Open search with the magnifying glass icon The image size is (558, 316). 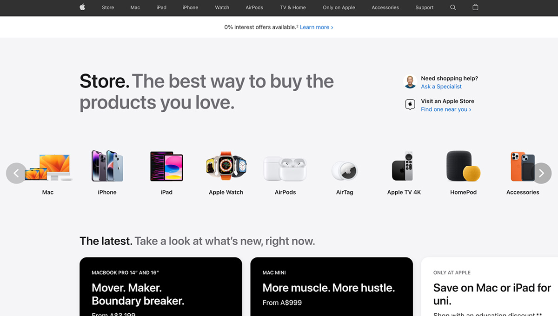point(453,7)
